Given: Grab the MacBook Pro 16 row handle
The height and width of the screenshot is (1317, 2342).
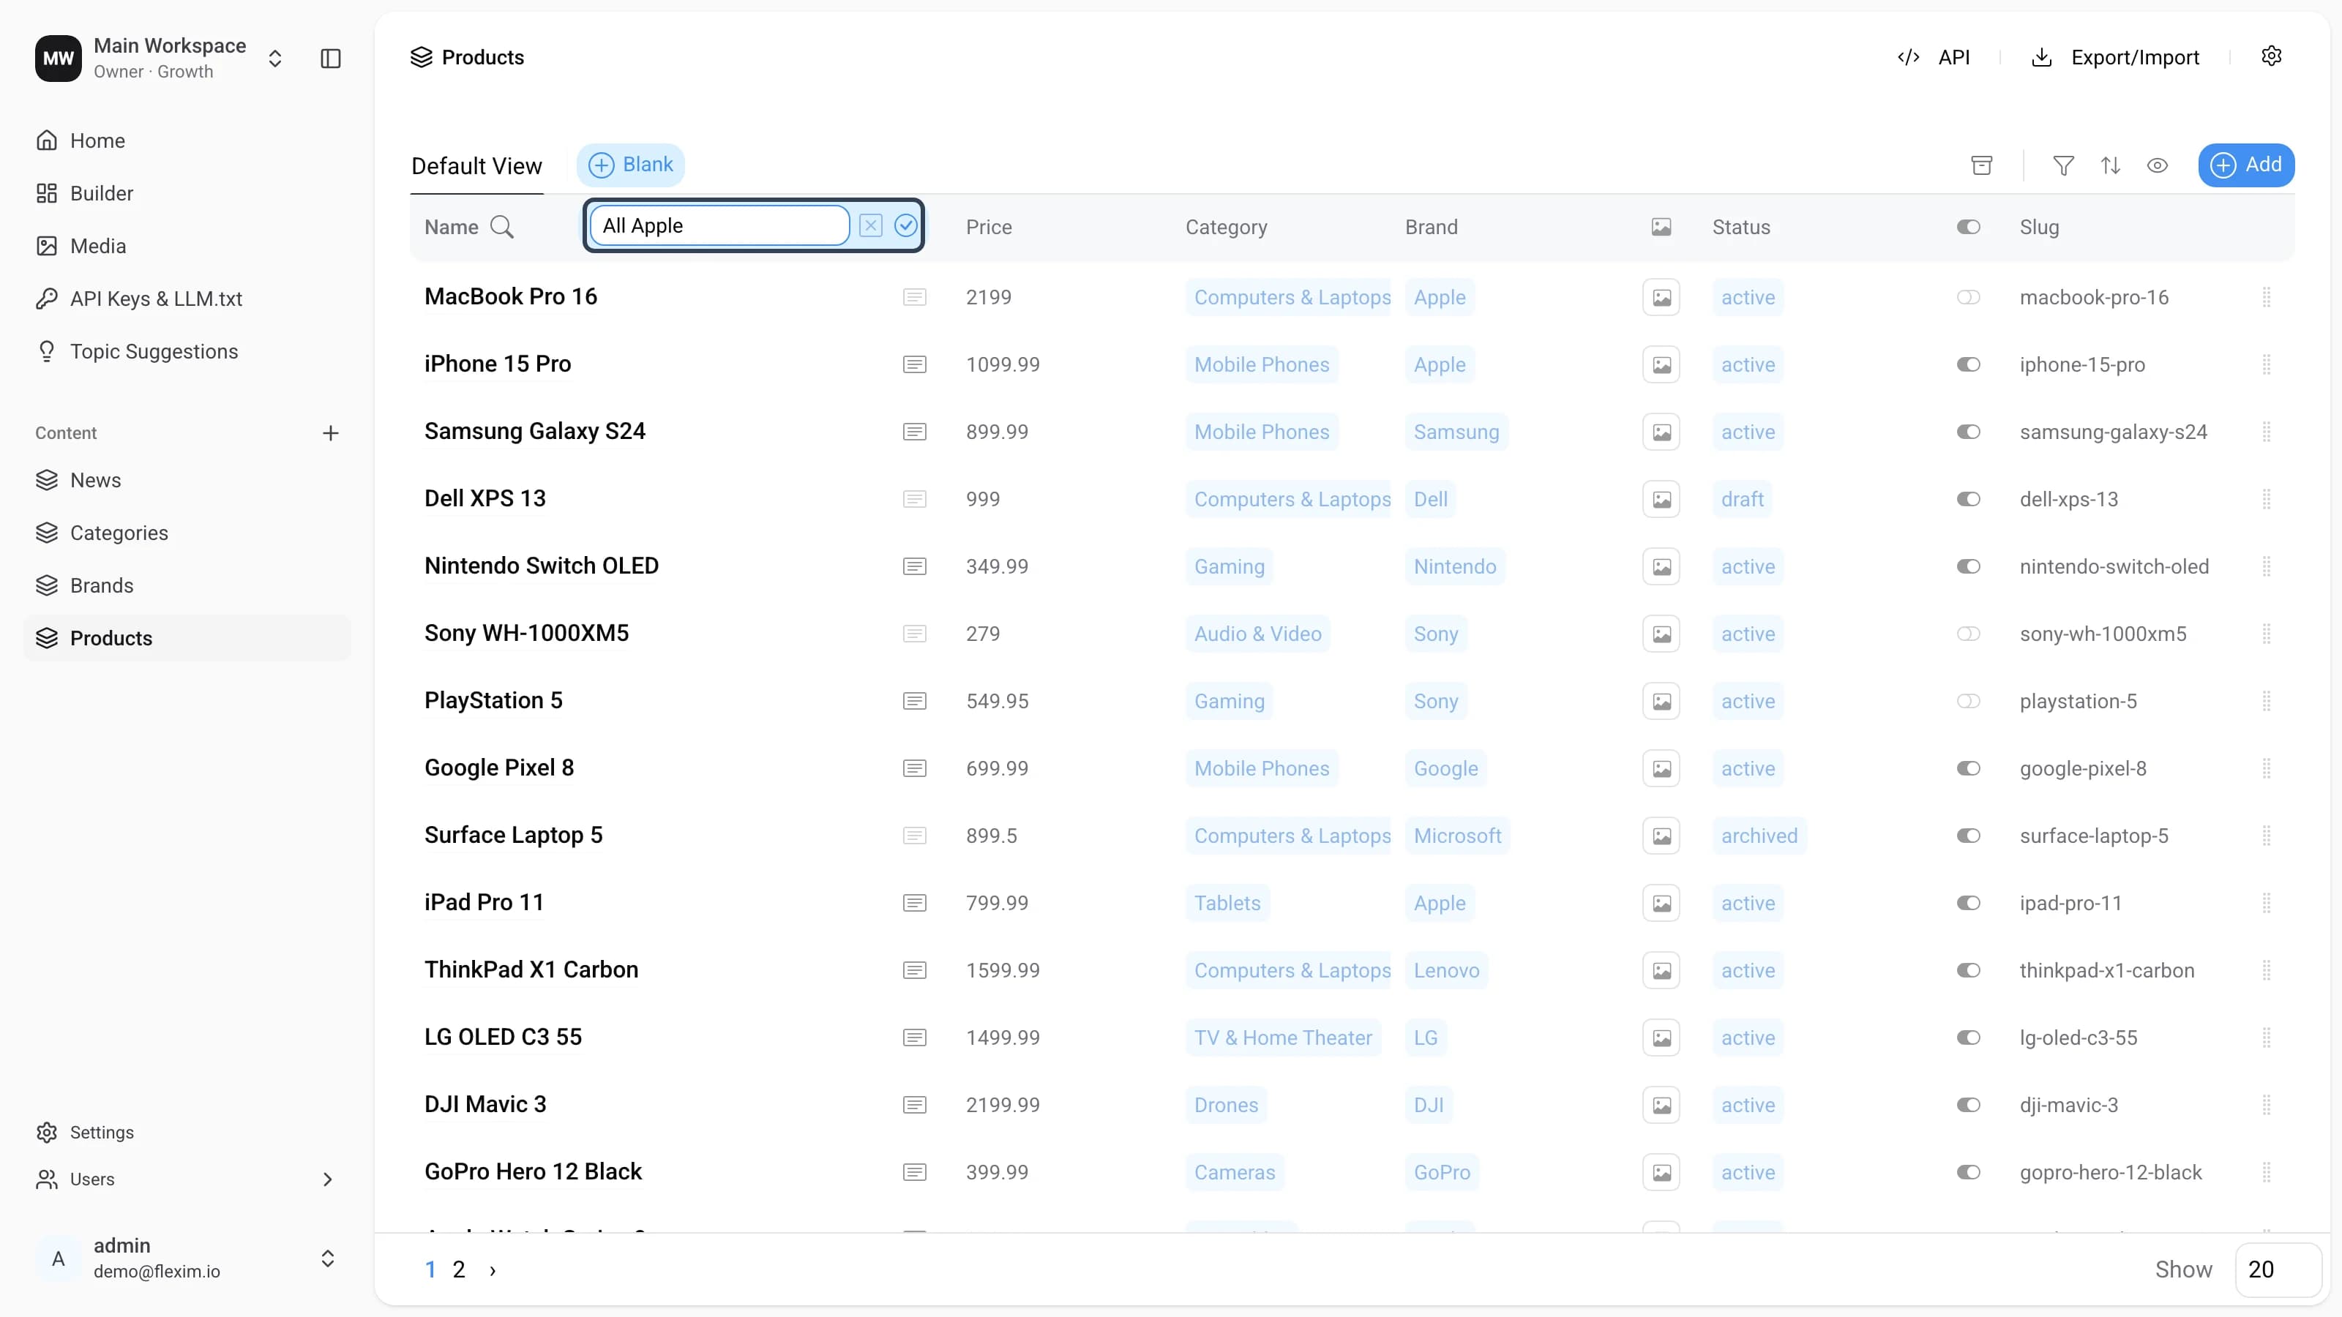Looking at the screenshot, I should (2267, 297).
